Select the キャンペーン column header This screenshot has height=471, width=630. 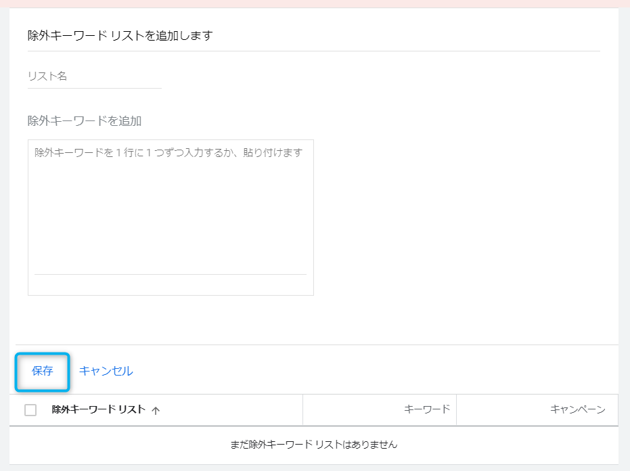(x=577, y=409)
